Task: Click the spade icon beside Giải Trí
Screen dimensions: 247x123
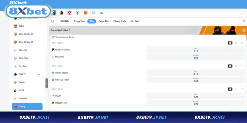Action: [15, 74]
